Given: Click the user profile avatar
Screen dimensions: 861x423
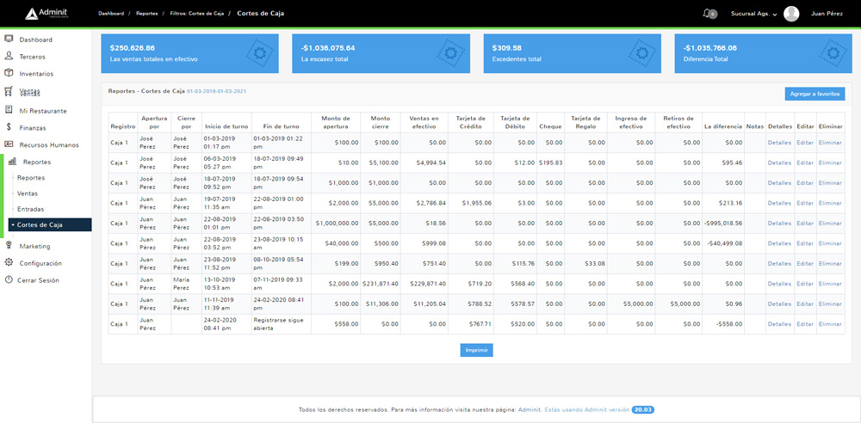Looking at the screenshot, I should click(791, 14).
